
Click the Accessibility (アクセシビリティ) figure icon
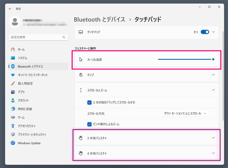click(13, 126)
